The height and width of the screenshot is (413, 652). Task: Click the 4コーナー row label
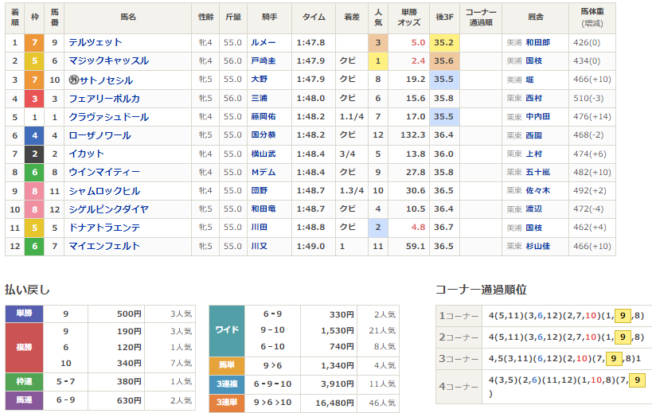(459, 387)
